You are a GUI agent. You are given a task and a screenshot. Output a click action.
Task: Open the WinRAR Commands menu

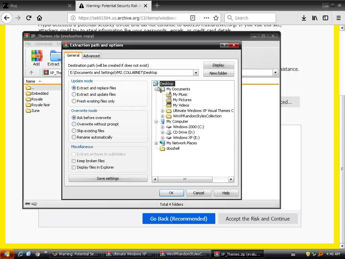[x=43, y=44]
